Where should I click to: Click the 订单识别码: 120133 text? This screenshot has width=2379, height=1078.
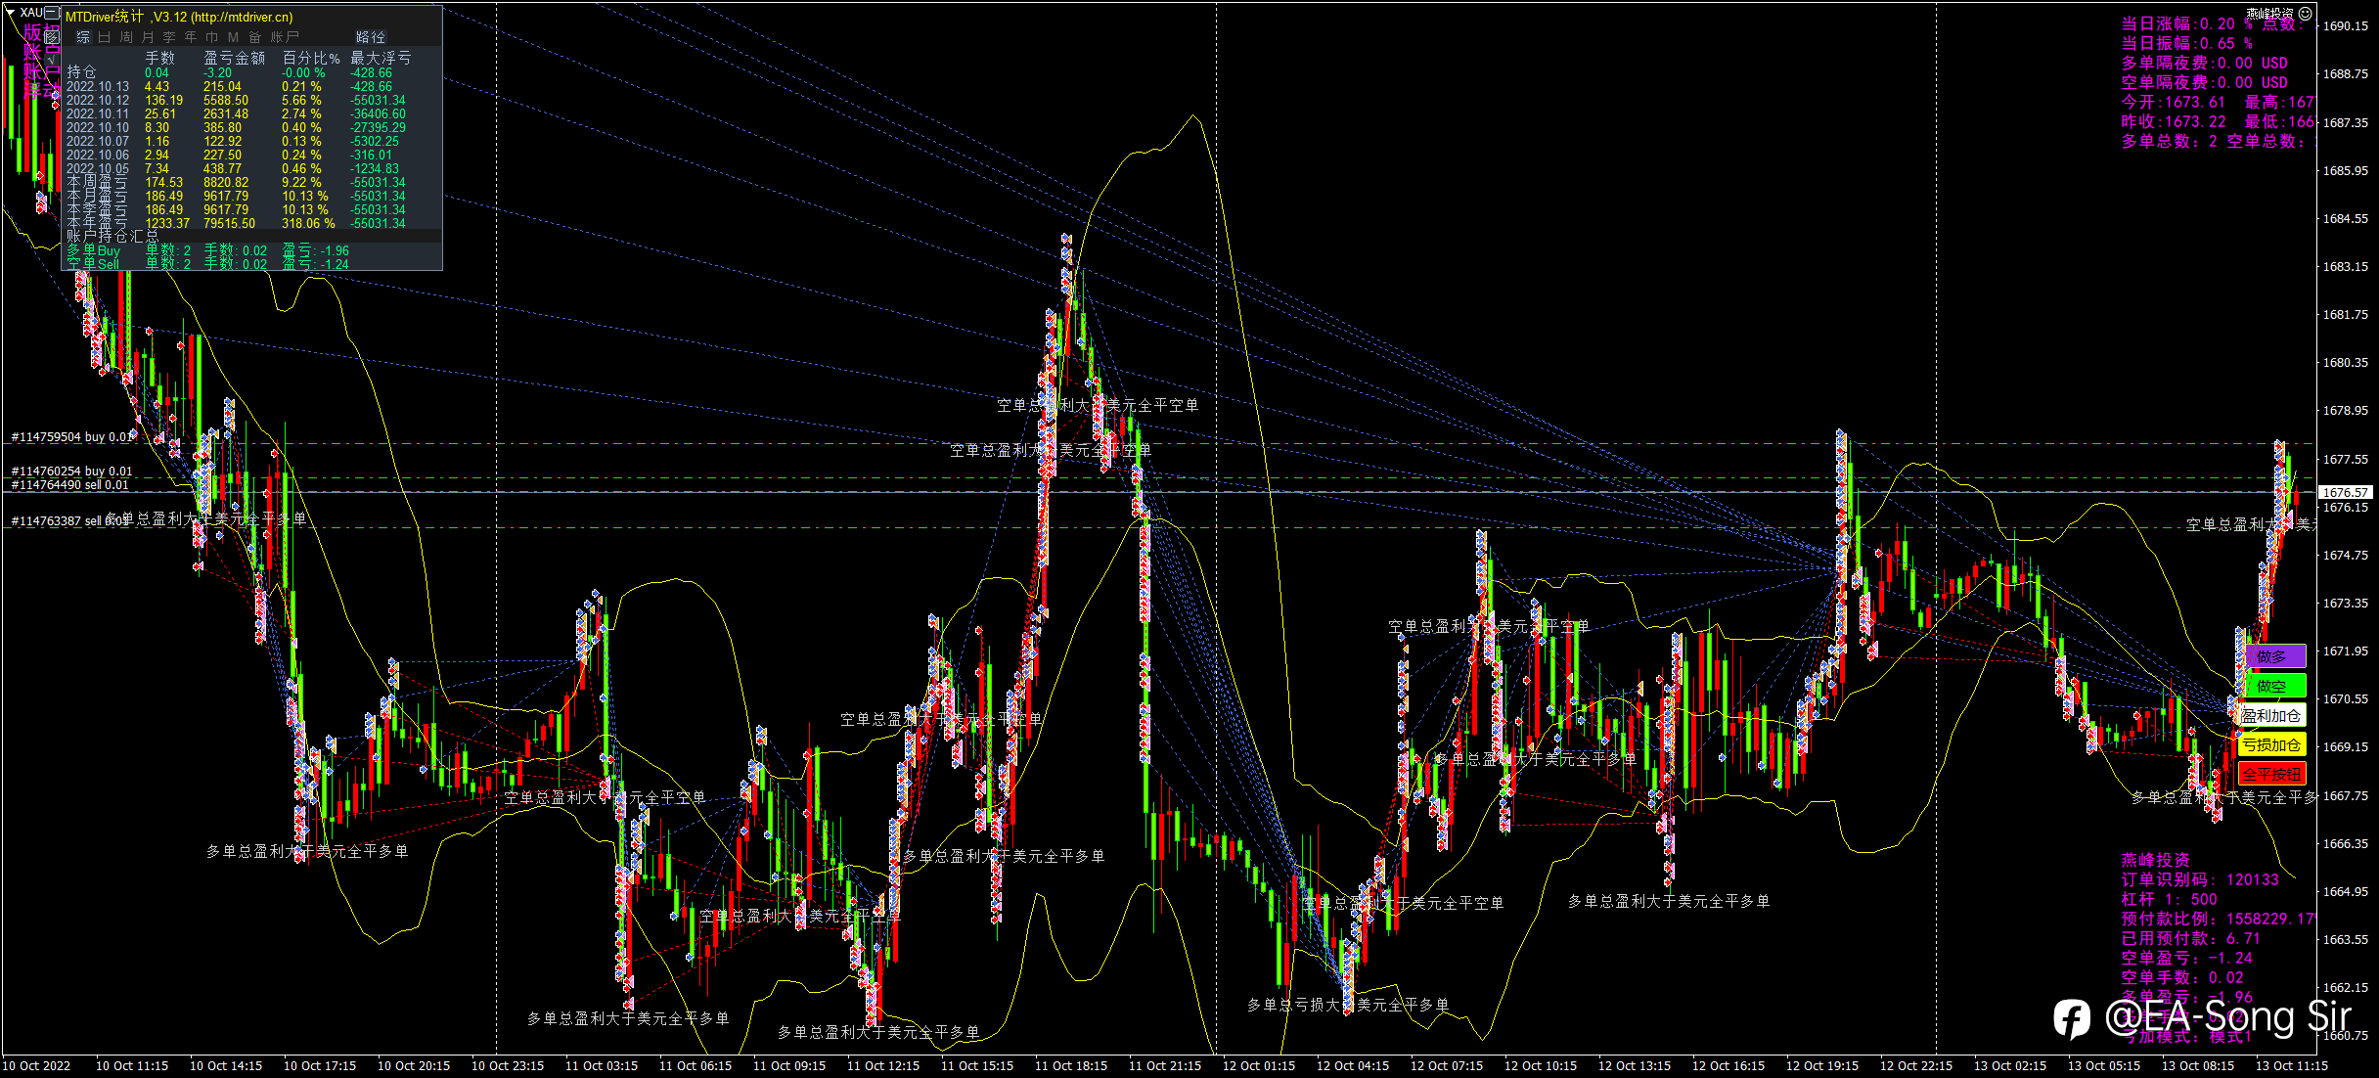[x=2200, y=879]
